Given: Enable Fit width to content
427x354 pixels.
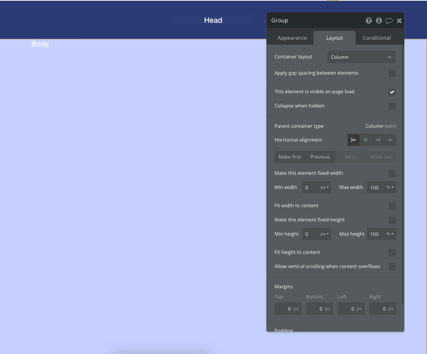Looking at the screenshot, I should tap(392, 206).
